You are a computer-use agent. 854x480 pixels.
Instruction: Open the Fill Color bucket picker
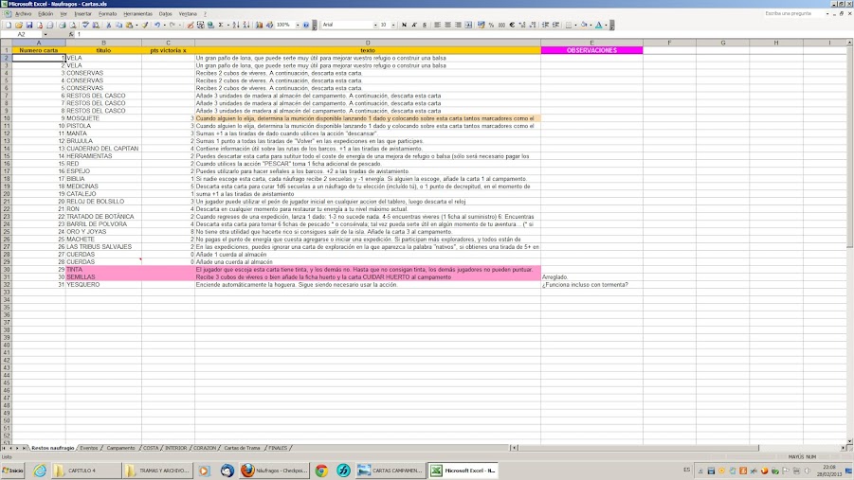click(584, 25)
